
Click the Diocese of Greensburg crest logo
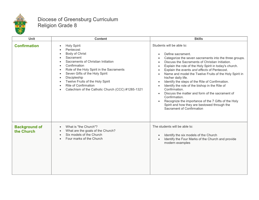click(20, 24)
